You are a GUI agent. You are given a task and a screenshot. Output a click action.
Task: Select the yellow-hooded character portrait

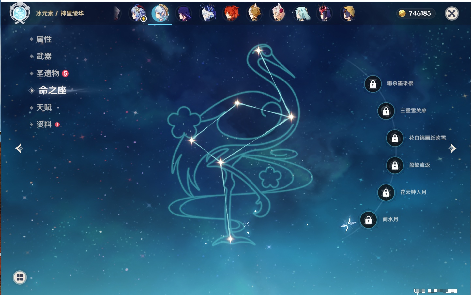[348, 13]
